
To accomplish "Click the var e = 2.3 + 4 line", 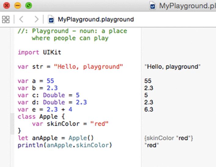I will point(45,110).
